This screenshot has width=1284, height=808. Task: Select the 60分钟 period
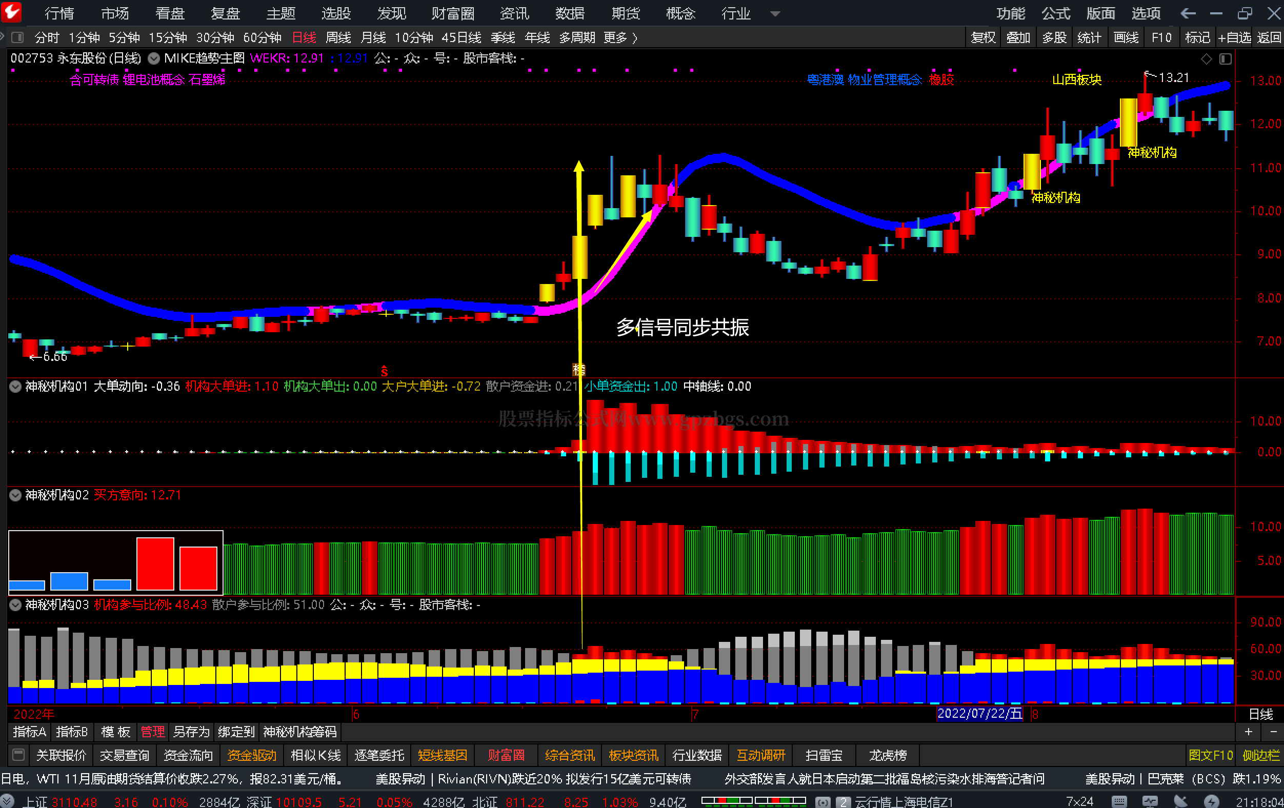263,38
